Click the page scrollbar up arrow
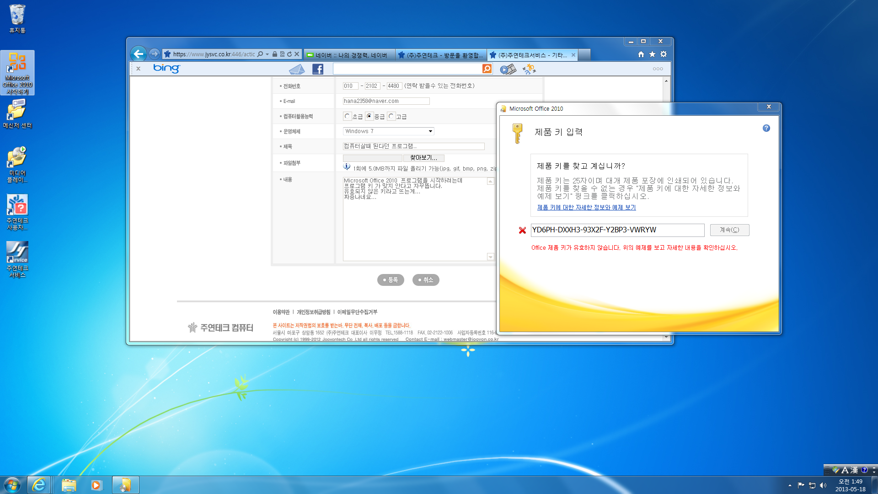 tap(666, 81)
